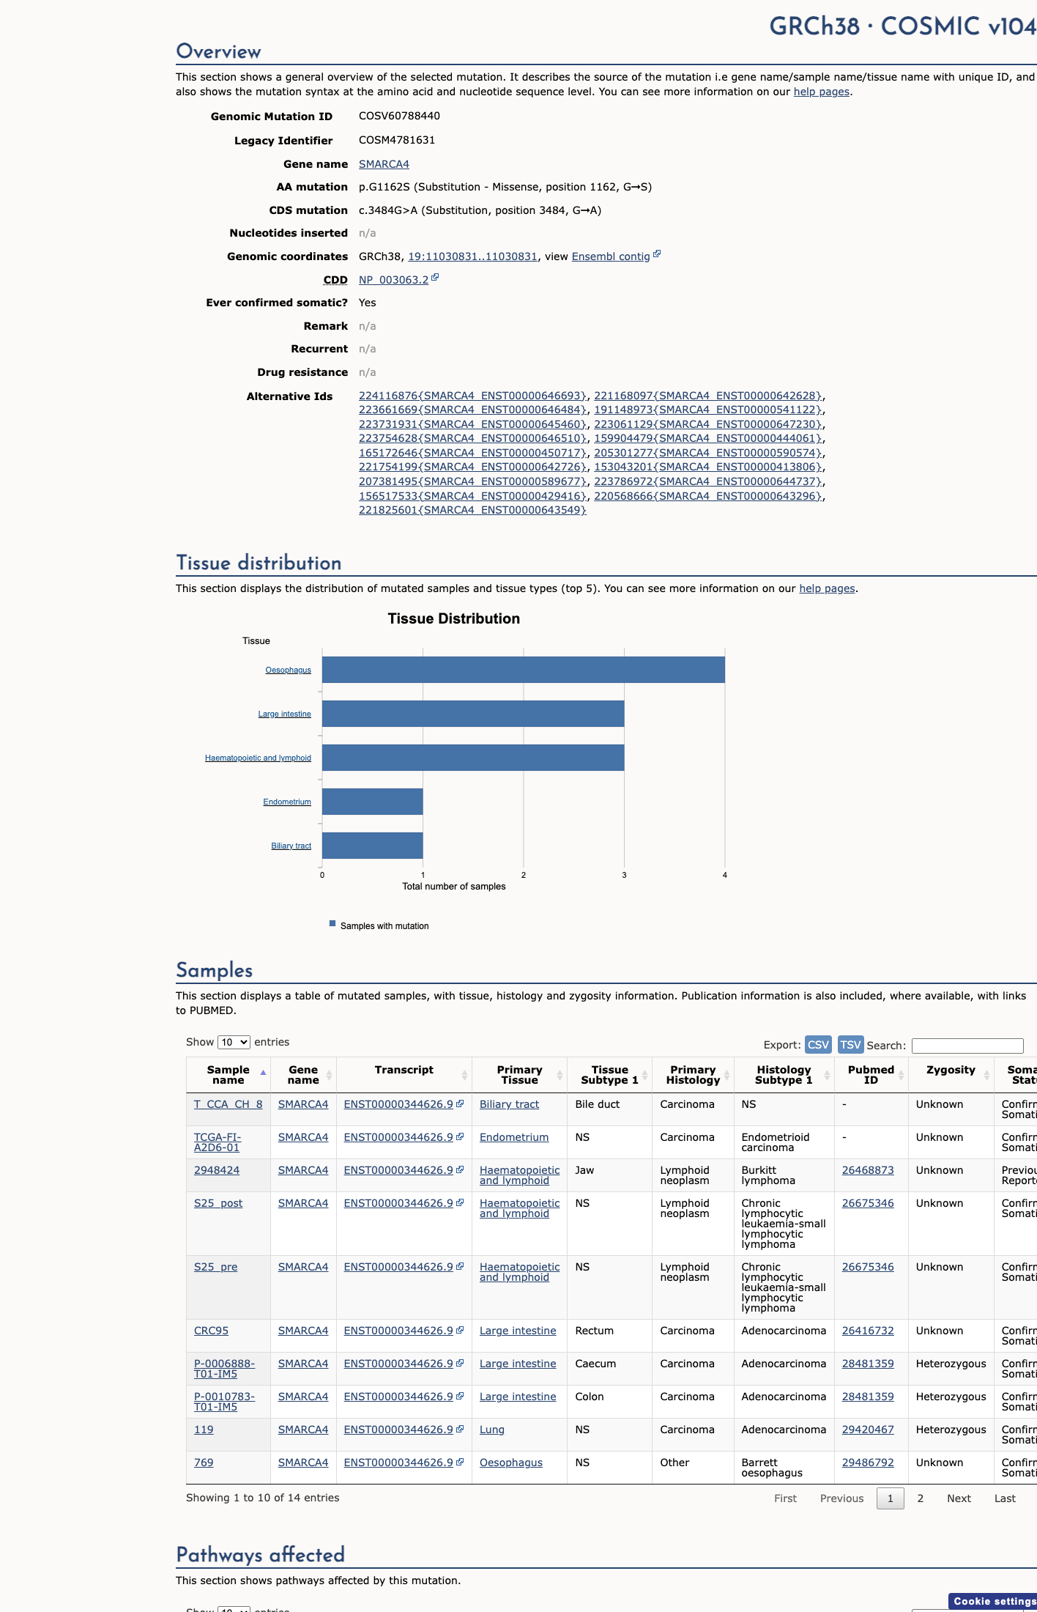The image size is (1037, 1612).
Task: Click sort arrows on Gene name column
Action: 330,1075
